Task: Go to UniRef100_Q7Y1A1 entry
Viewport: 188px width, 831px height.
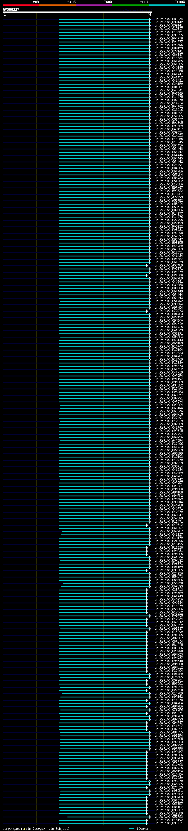Action: click(x=169, y=51)
